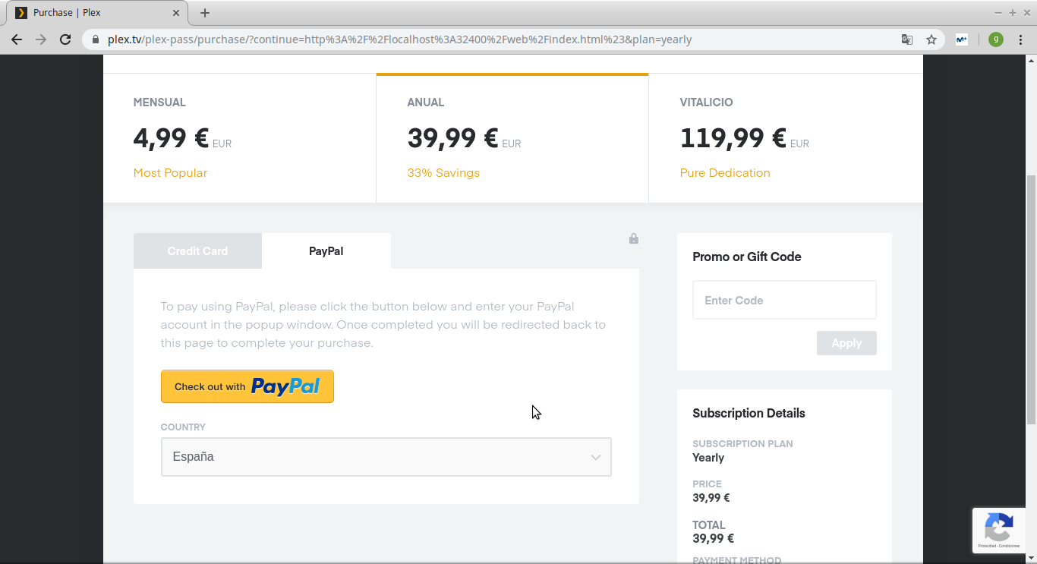The height and width of the screenshot is (564, 1037).
Task: Reload the Plex purchase page
Action: pyautogui.click(x=65, y=39)
